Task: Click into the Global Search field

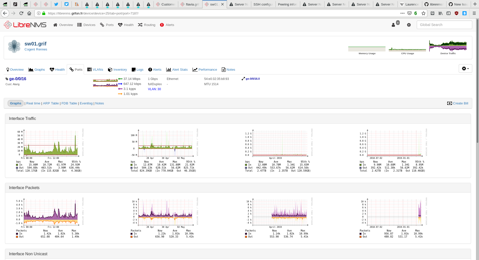Action: [444, 25]
